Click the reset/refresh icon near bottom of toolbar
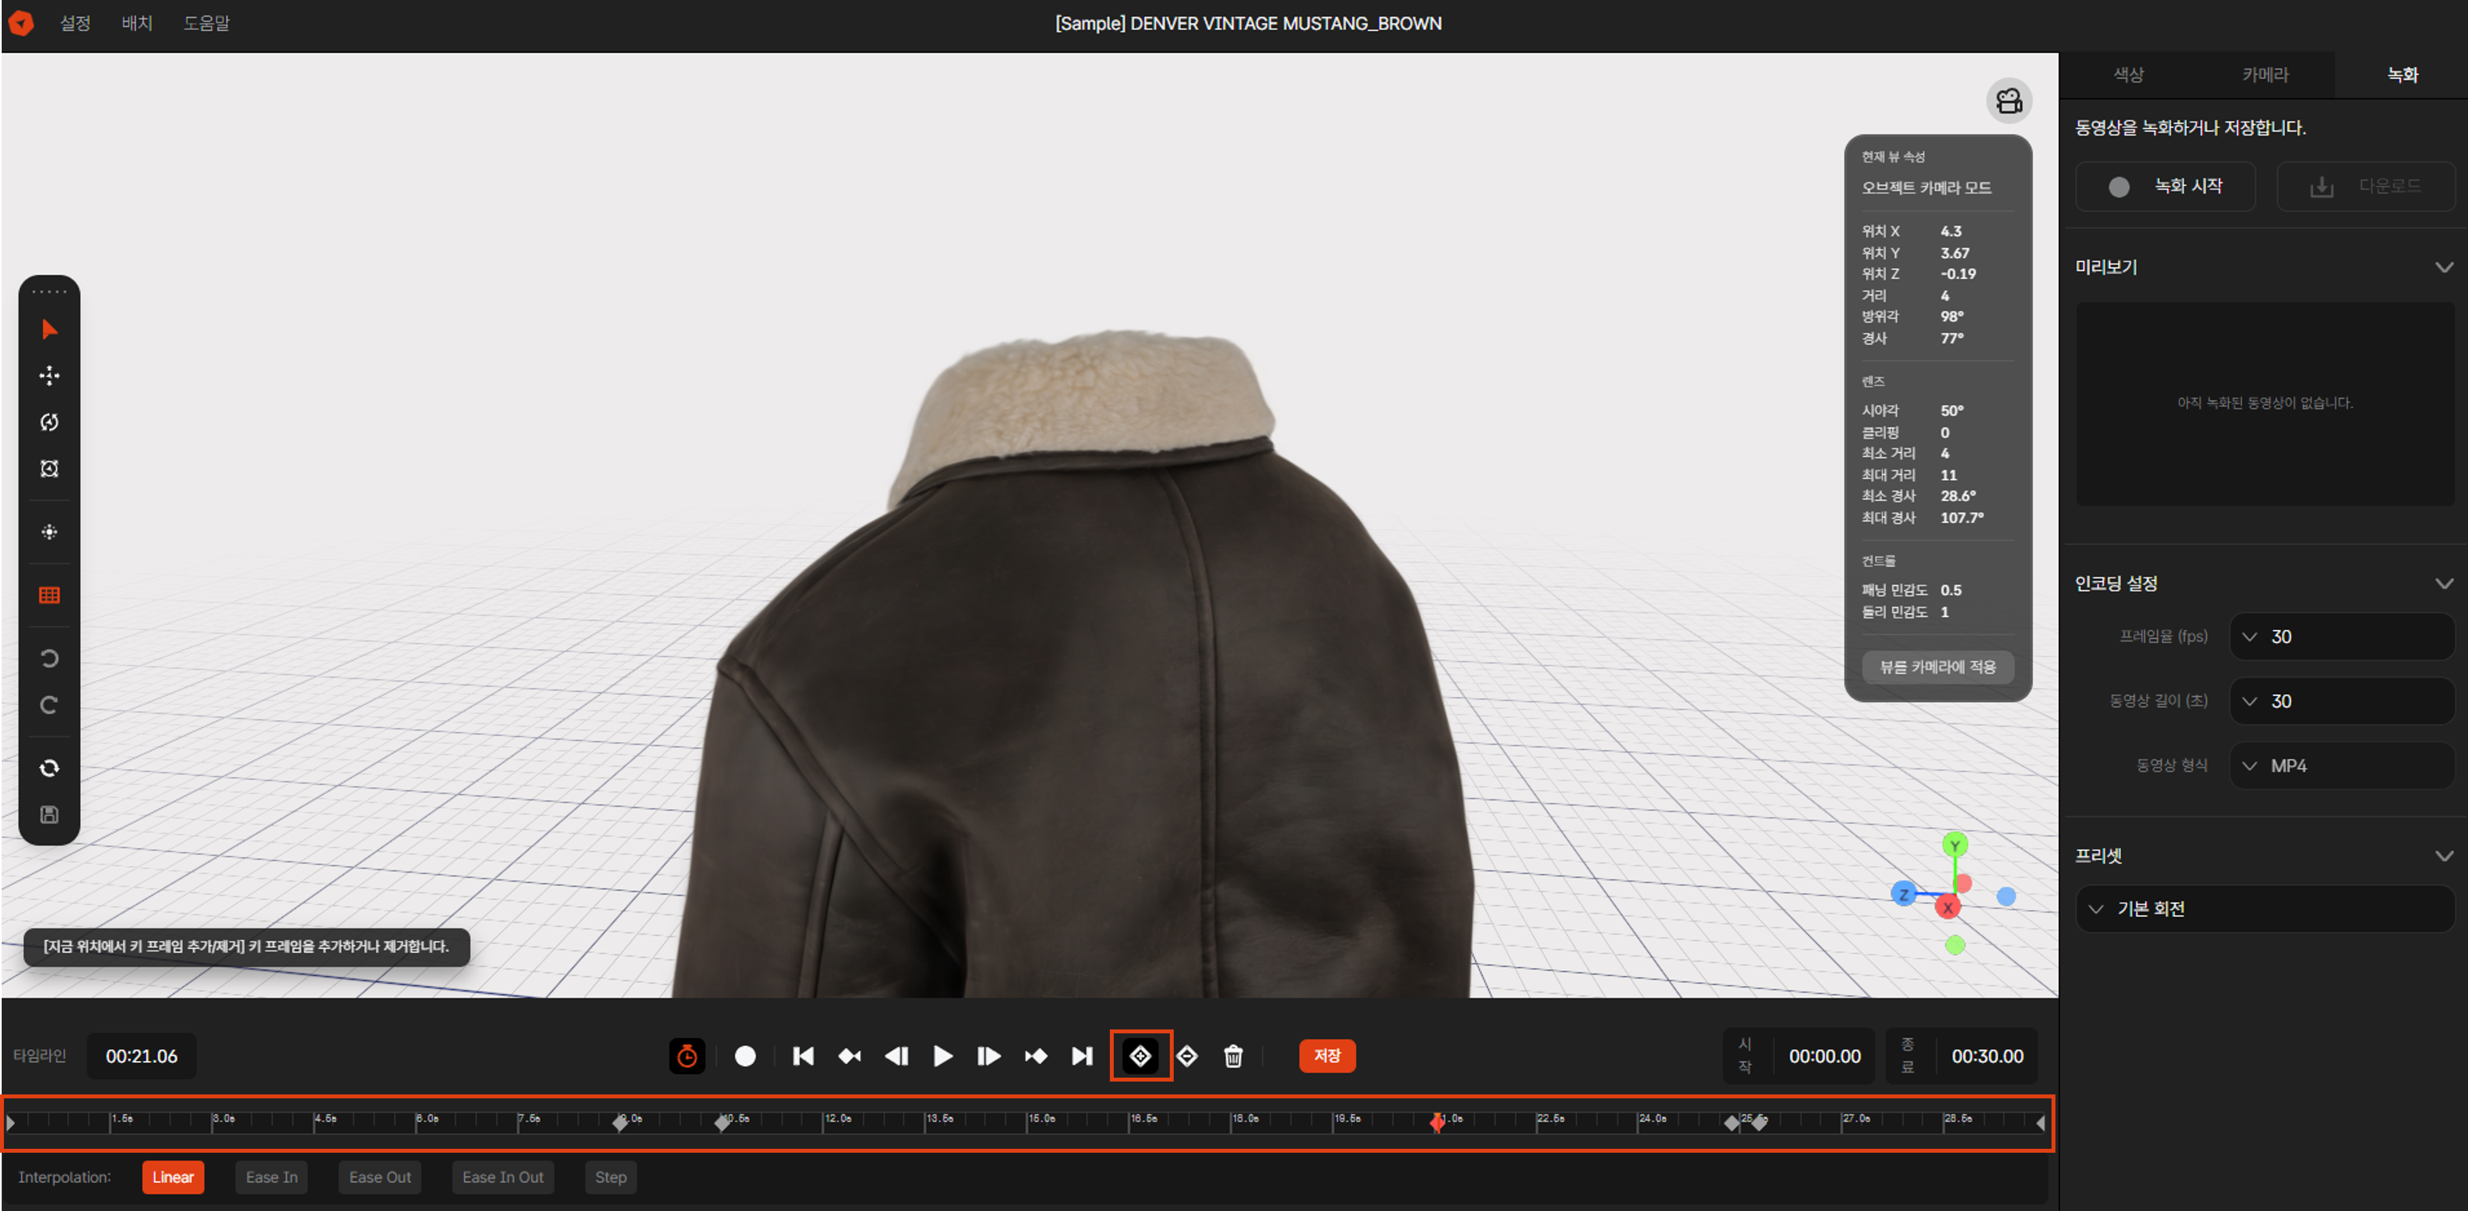2468x1211 pixels. [x=49, y=767]
